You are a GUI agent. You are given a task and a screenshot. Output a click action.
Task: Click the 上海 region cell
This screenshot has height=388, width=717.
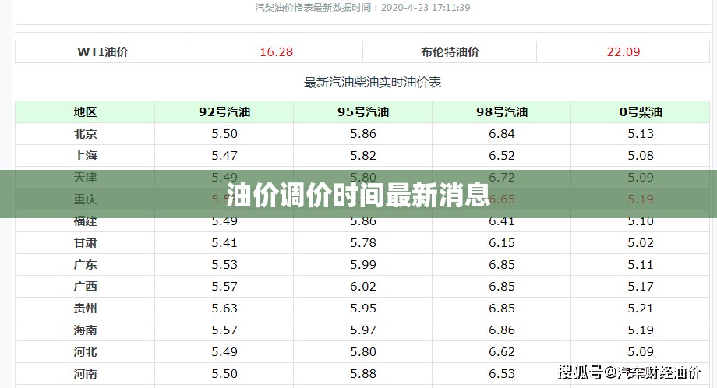tap(85, 156)
